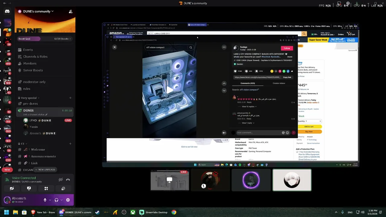Screen dimensions: 386x217
Task: Click share your screen button
Action: (x=29, y=188)
